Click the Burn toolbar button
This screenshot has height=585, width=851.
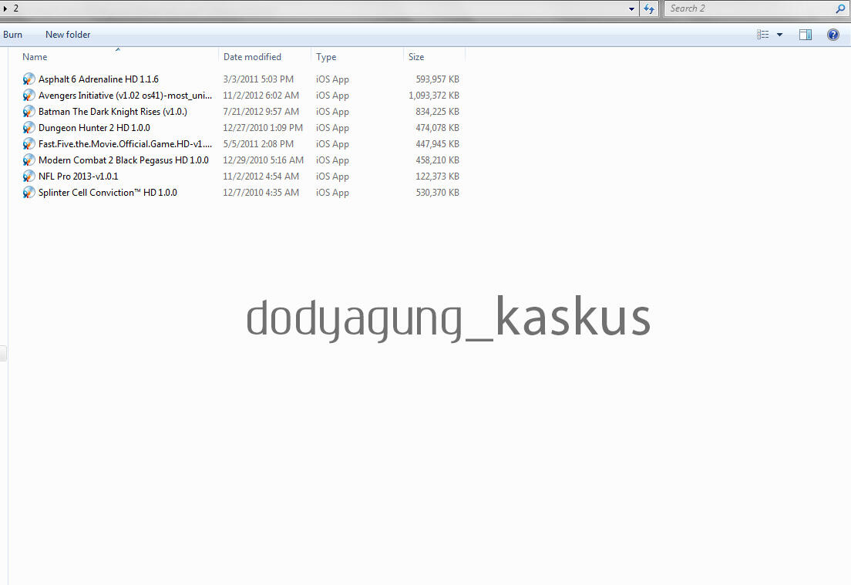coord(12,35)
